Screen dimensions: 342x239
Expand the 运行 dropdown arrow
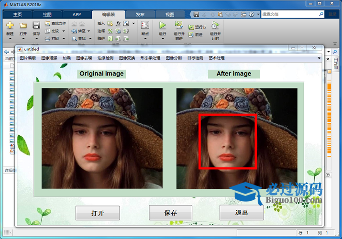(163, 39)
